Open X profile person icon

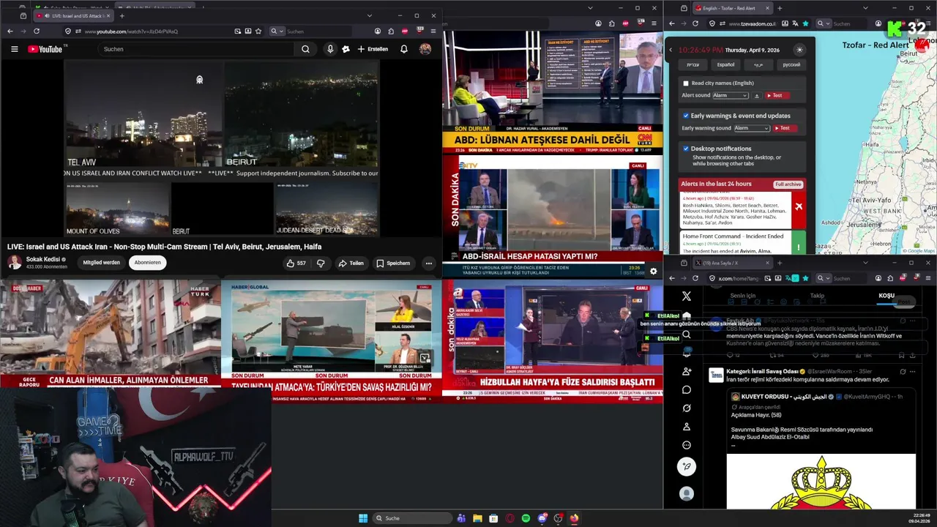(x=686, y=427)
